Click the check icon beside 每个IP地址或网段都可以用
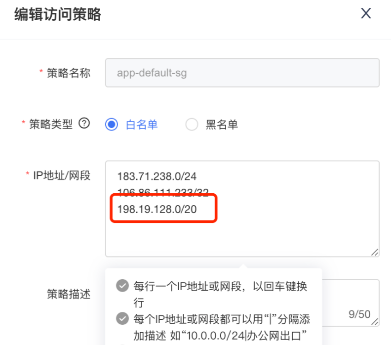The image size is (391, 345). click(122, 318)
